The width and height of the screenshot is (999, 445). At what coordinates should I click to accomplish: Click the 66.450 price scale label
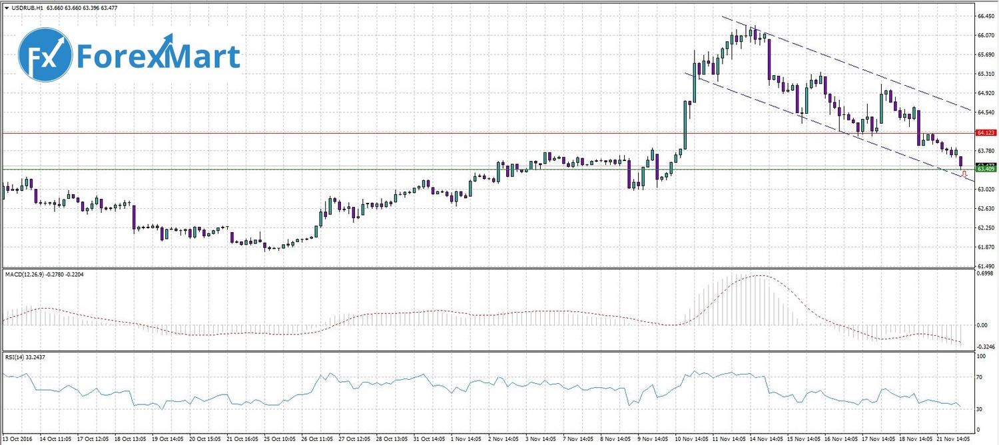click(986, 16)
